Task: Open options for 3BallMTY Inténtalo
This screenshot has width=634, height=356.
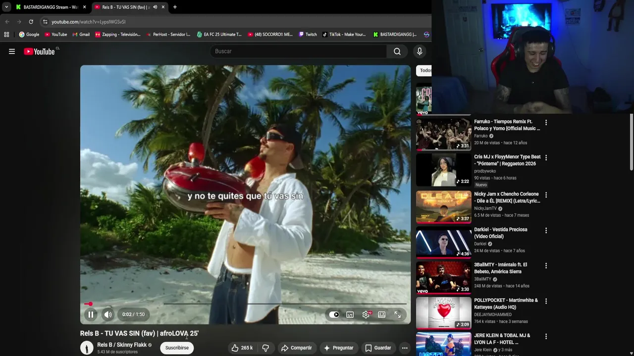Action: pyautogui.click(x=546, y=266)
